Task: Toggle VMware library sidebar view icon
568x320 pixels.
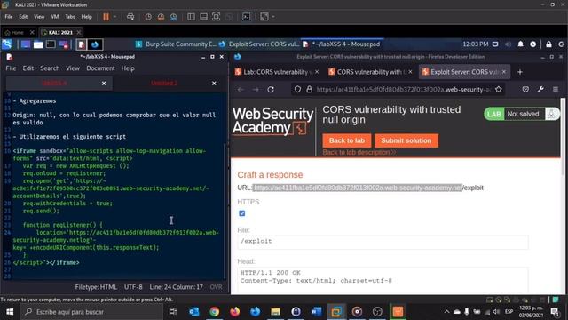Action: click(191, 17)
